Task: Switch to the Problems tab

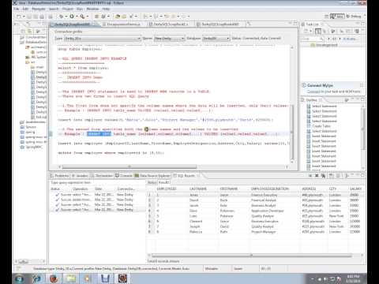Action: (60, 176)
